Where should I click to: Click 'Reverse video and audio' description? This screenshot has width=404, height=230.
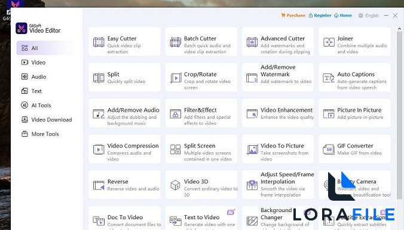[x=133, y=189]
